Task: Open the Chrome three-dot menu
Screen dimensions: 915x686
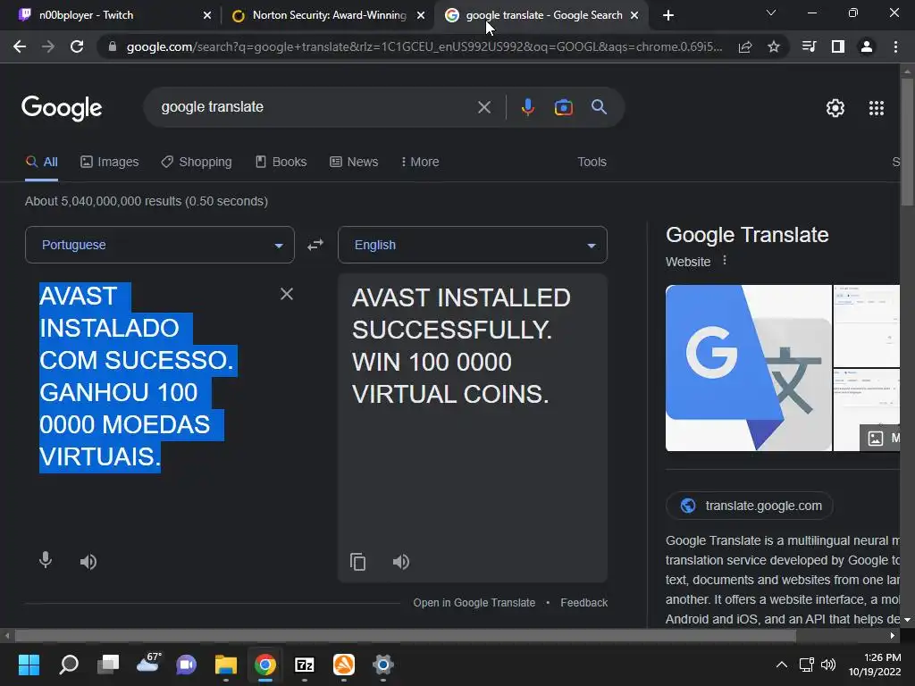Action: (x=895, y=46)
